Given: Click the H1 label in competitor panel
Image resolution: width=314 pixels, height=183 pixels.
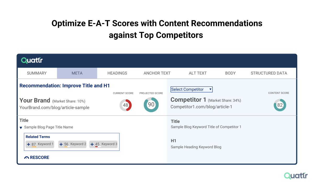Looking at the screenshot, I should coord(173,141).
